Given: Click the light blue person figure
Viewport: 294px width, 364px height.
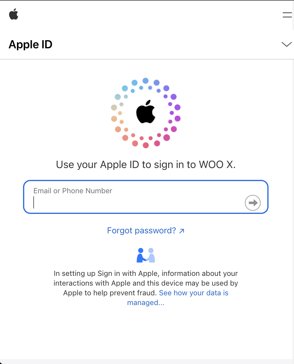Looking at the screenshot, I should 151,255.
